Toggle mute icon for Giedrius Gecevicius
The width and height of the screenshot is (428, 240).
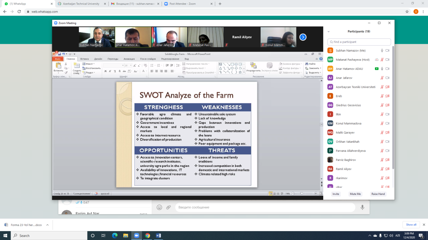(382, 105)
